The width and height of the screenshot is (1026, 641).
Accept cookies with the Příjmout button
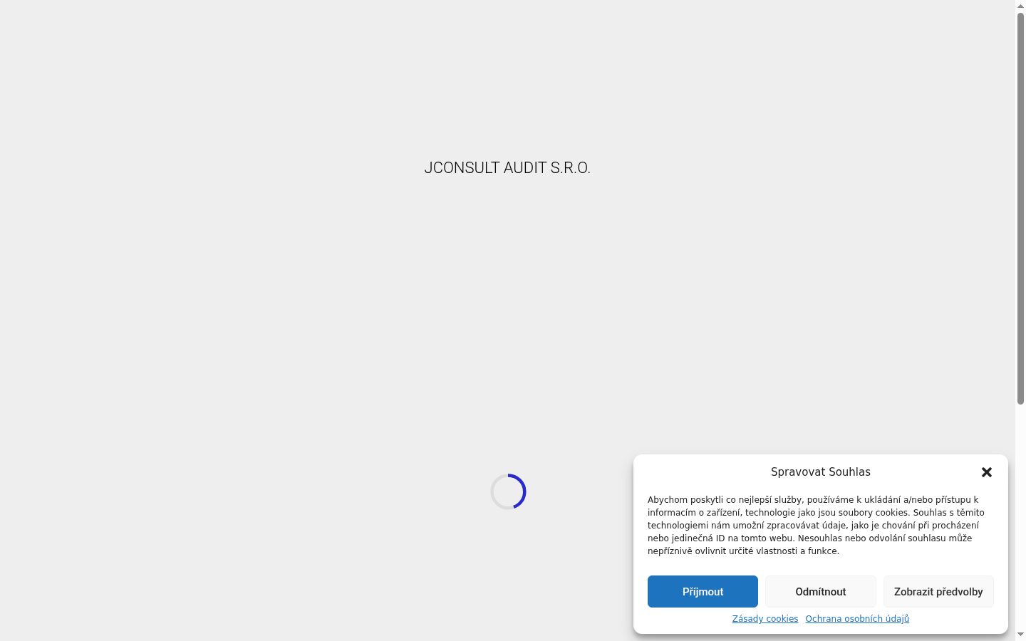(703, 592)
